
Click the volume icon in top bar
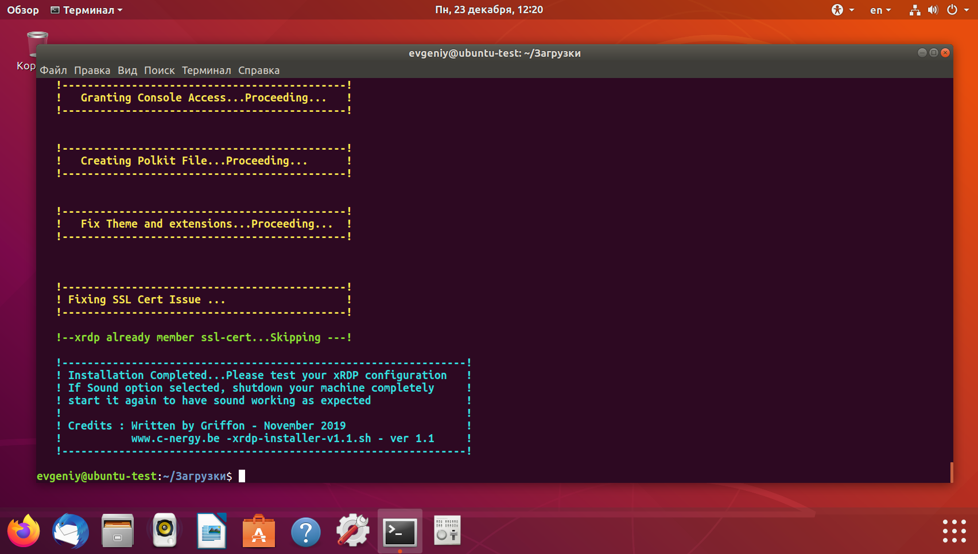933,10
